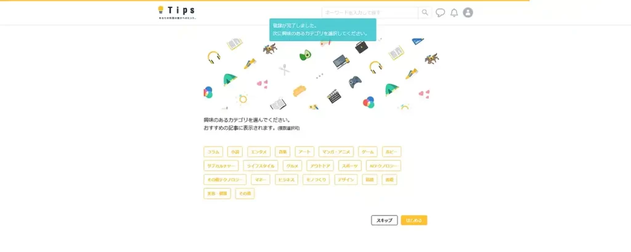Click the スキップ button
The height and width of the screenshot is (252, 631).
tap(385, 220)
